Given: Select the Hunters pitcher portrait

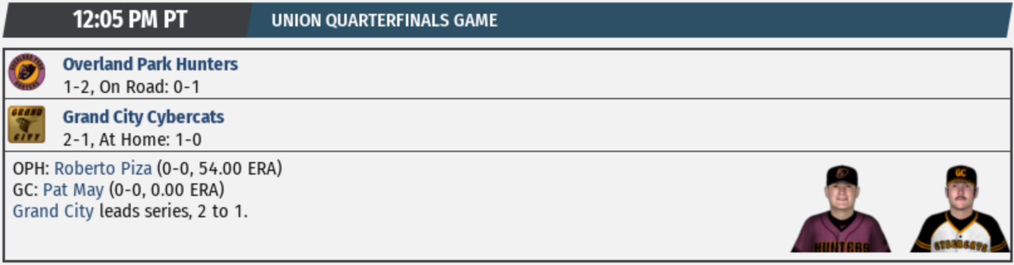Looking at the screenshot, I should 841,209.
